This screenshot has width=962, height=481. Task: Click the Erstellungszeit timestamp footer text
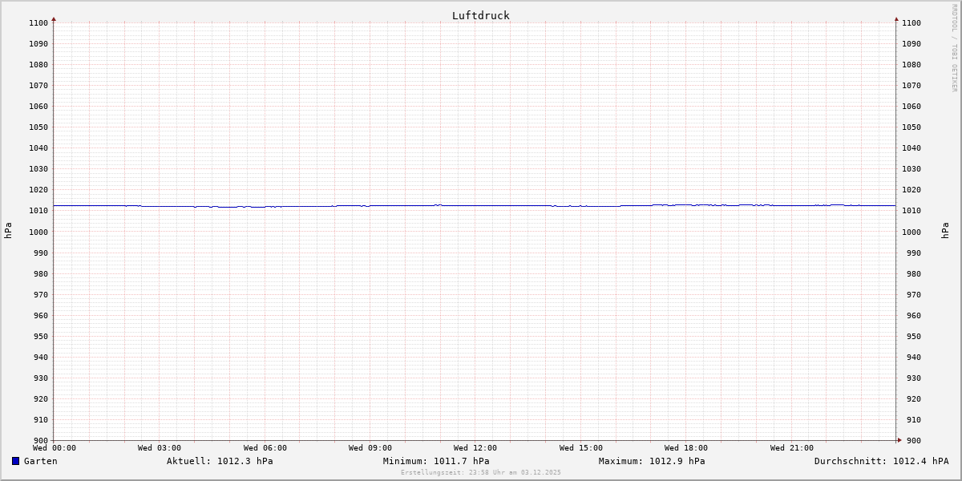click(x=481, y=472)
